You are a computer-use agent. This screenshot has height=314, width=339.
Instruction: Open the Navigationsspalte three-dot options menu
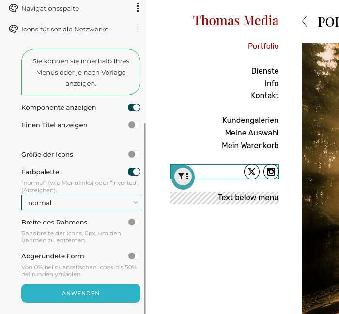(x=138, y=8)
